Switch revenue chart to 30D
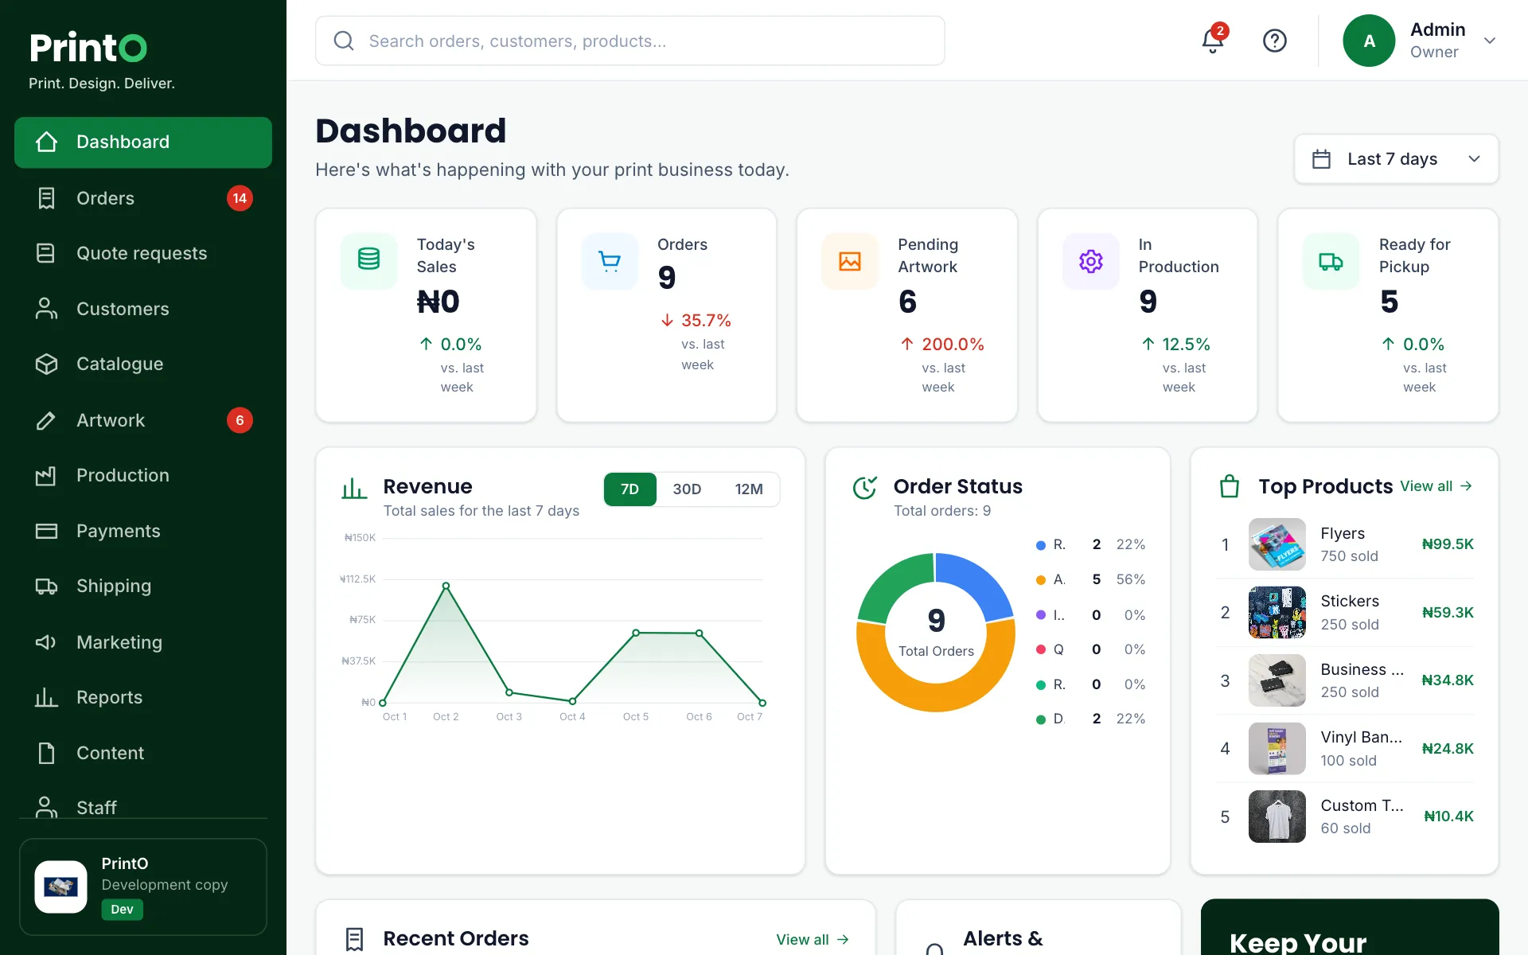 (x=687, y=489)
